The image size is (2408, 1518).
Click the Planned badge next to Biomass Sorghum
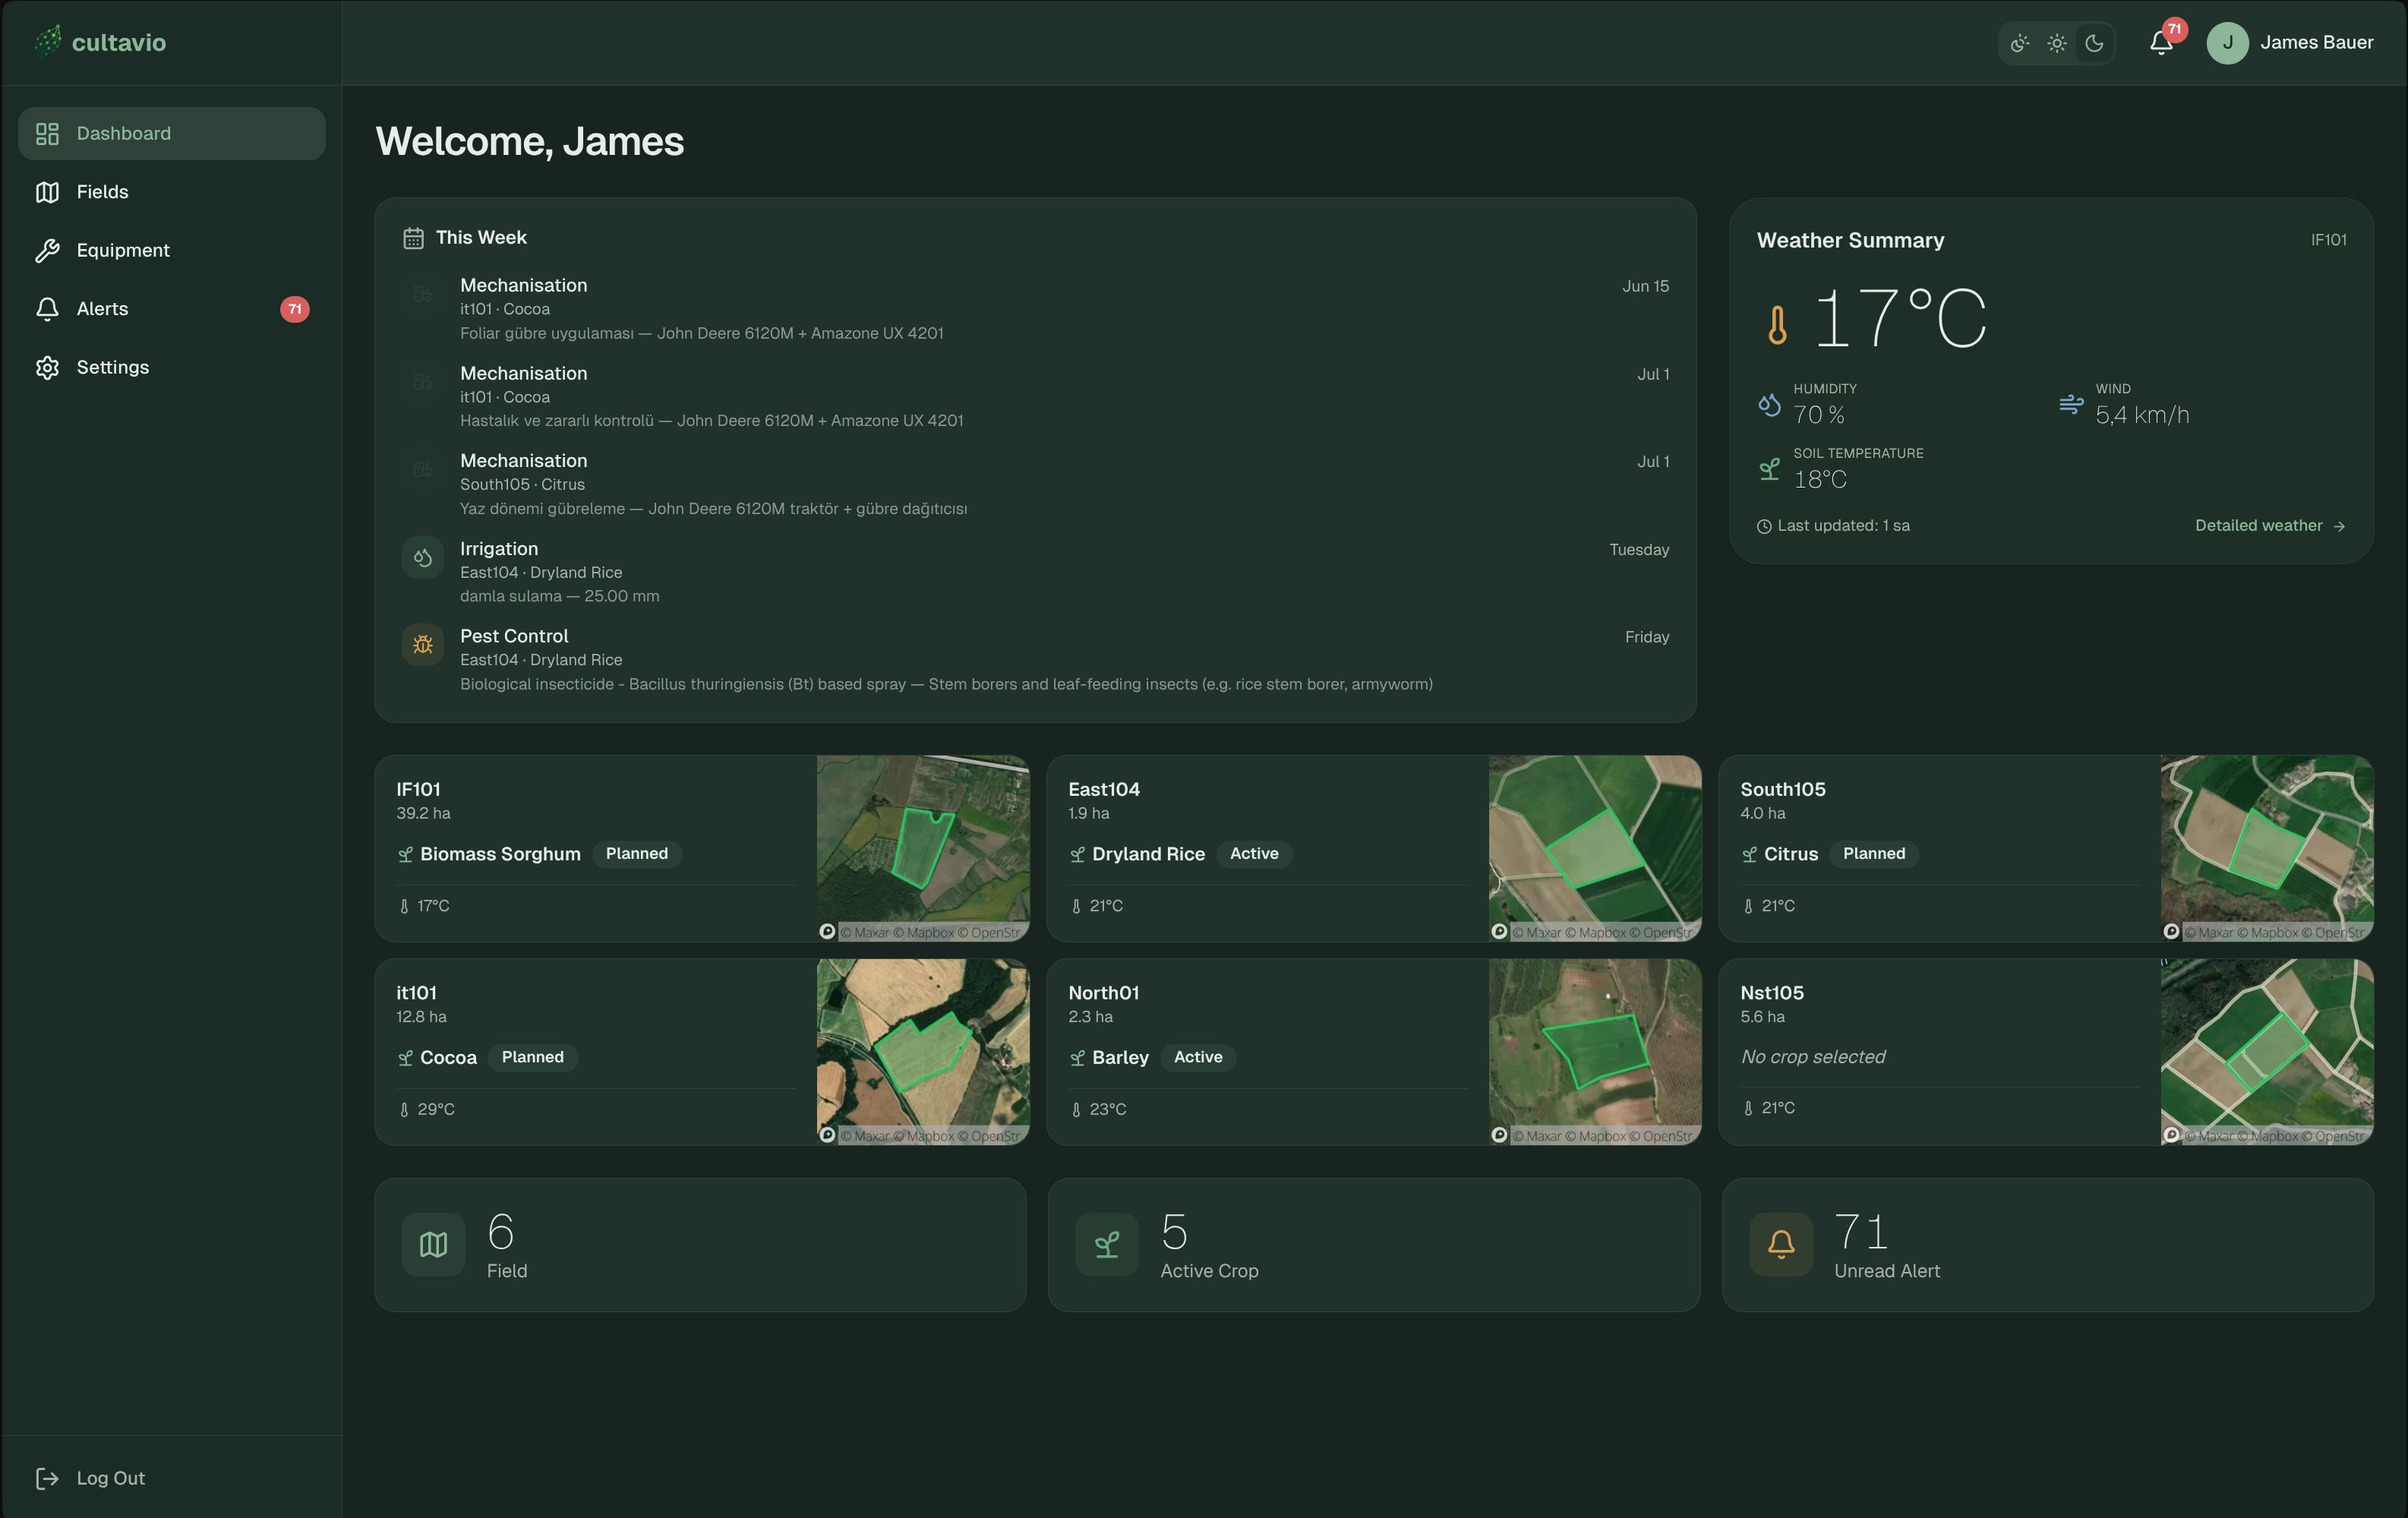click(637, 854)
